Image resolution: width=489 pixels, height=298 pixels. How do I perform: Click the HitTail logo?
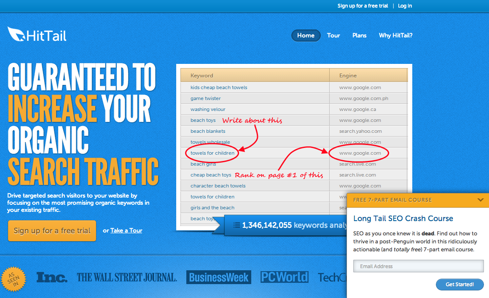(x=37, y=35)
